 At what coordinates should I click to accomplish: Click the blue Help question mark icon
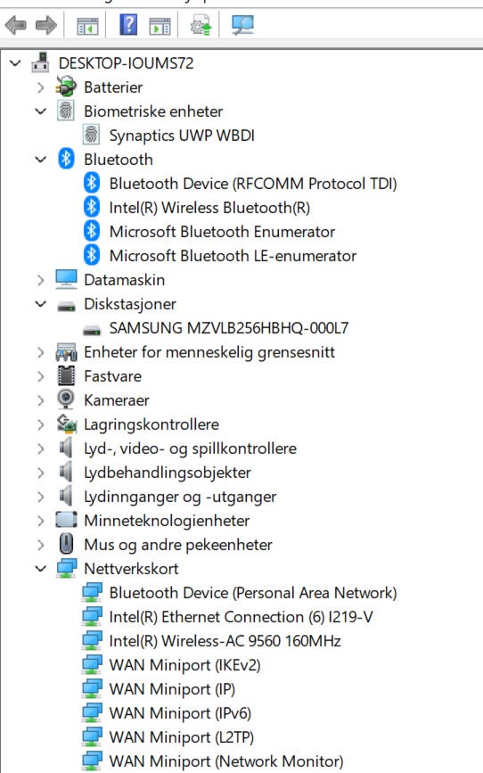point(128,24)
